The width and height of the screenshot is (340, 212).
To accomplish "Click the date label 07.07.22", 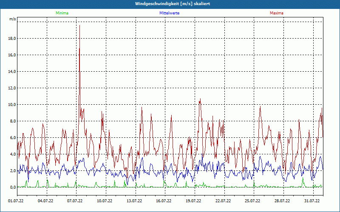I will (x=75, y=201).
